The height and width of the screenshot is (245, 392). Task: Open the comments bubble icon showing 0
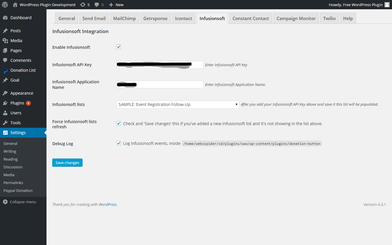click(97, 5)
